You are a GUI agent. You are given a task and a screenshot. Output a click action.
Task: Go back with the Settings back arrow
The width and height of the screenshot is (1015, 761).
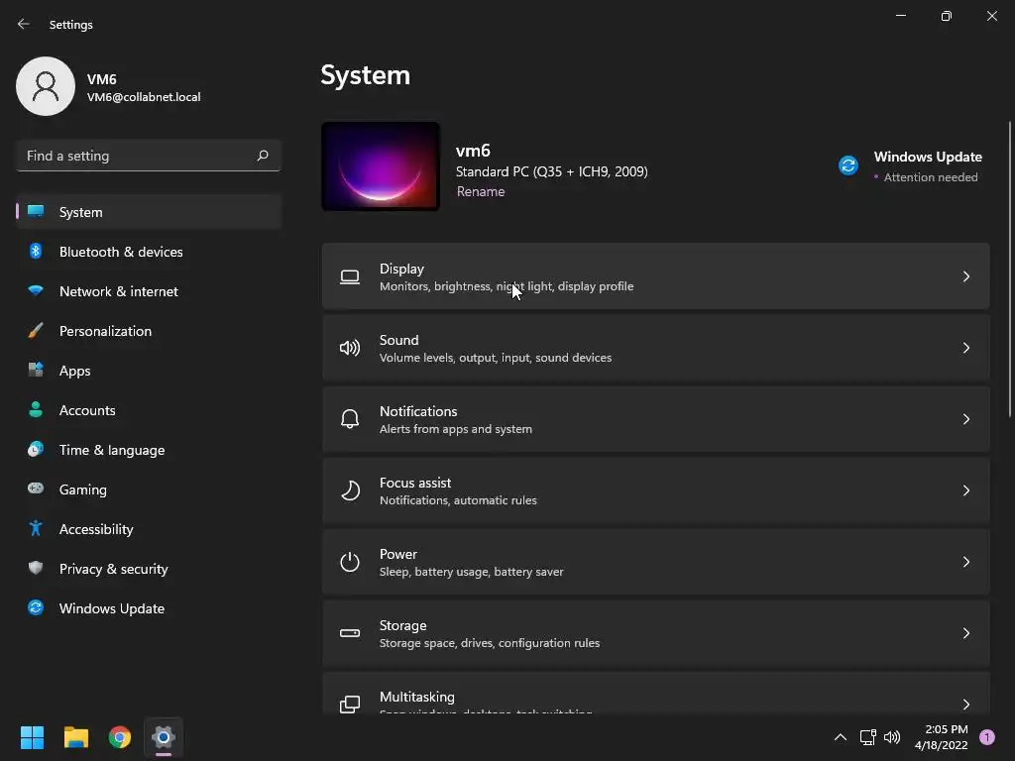tap(24, 24)
